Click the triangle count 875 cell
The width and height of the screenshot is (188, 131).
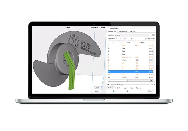pos(137,78)
